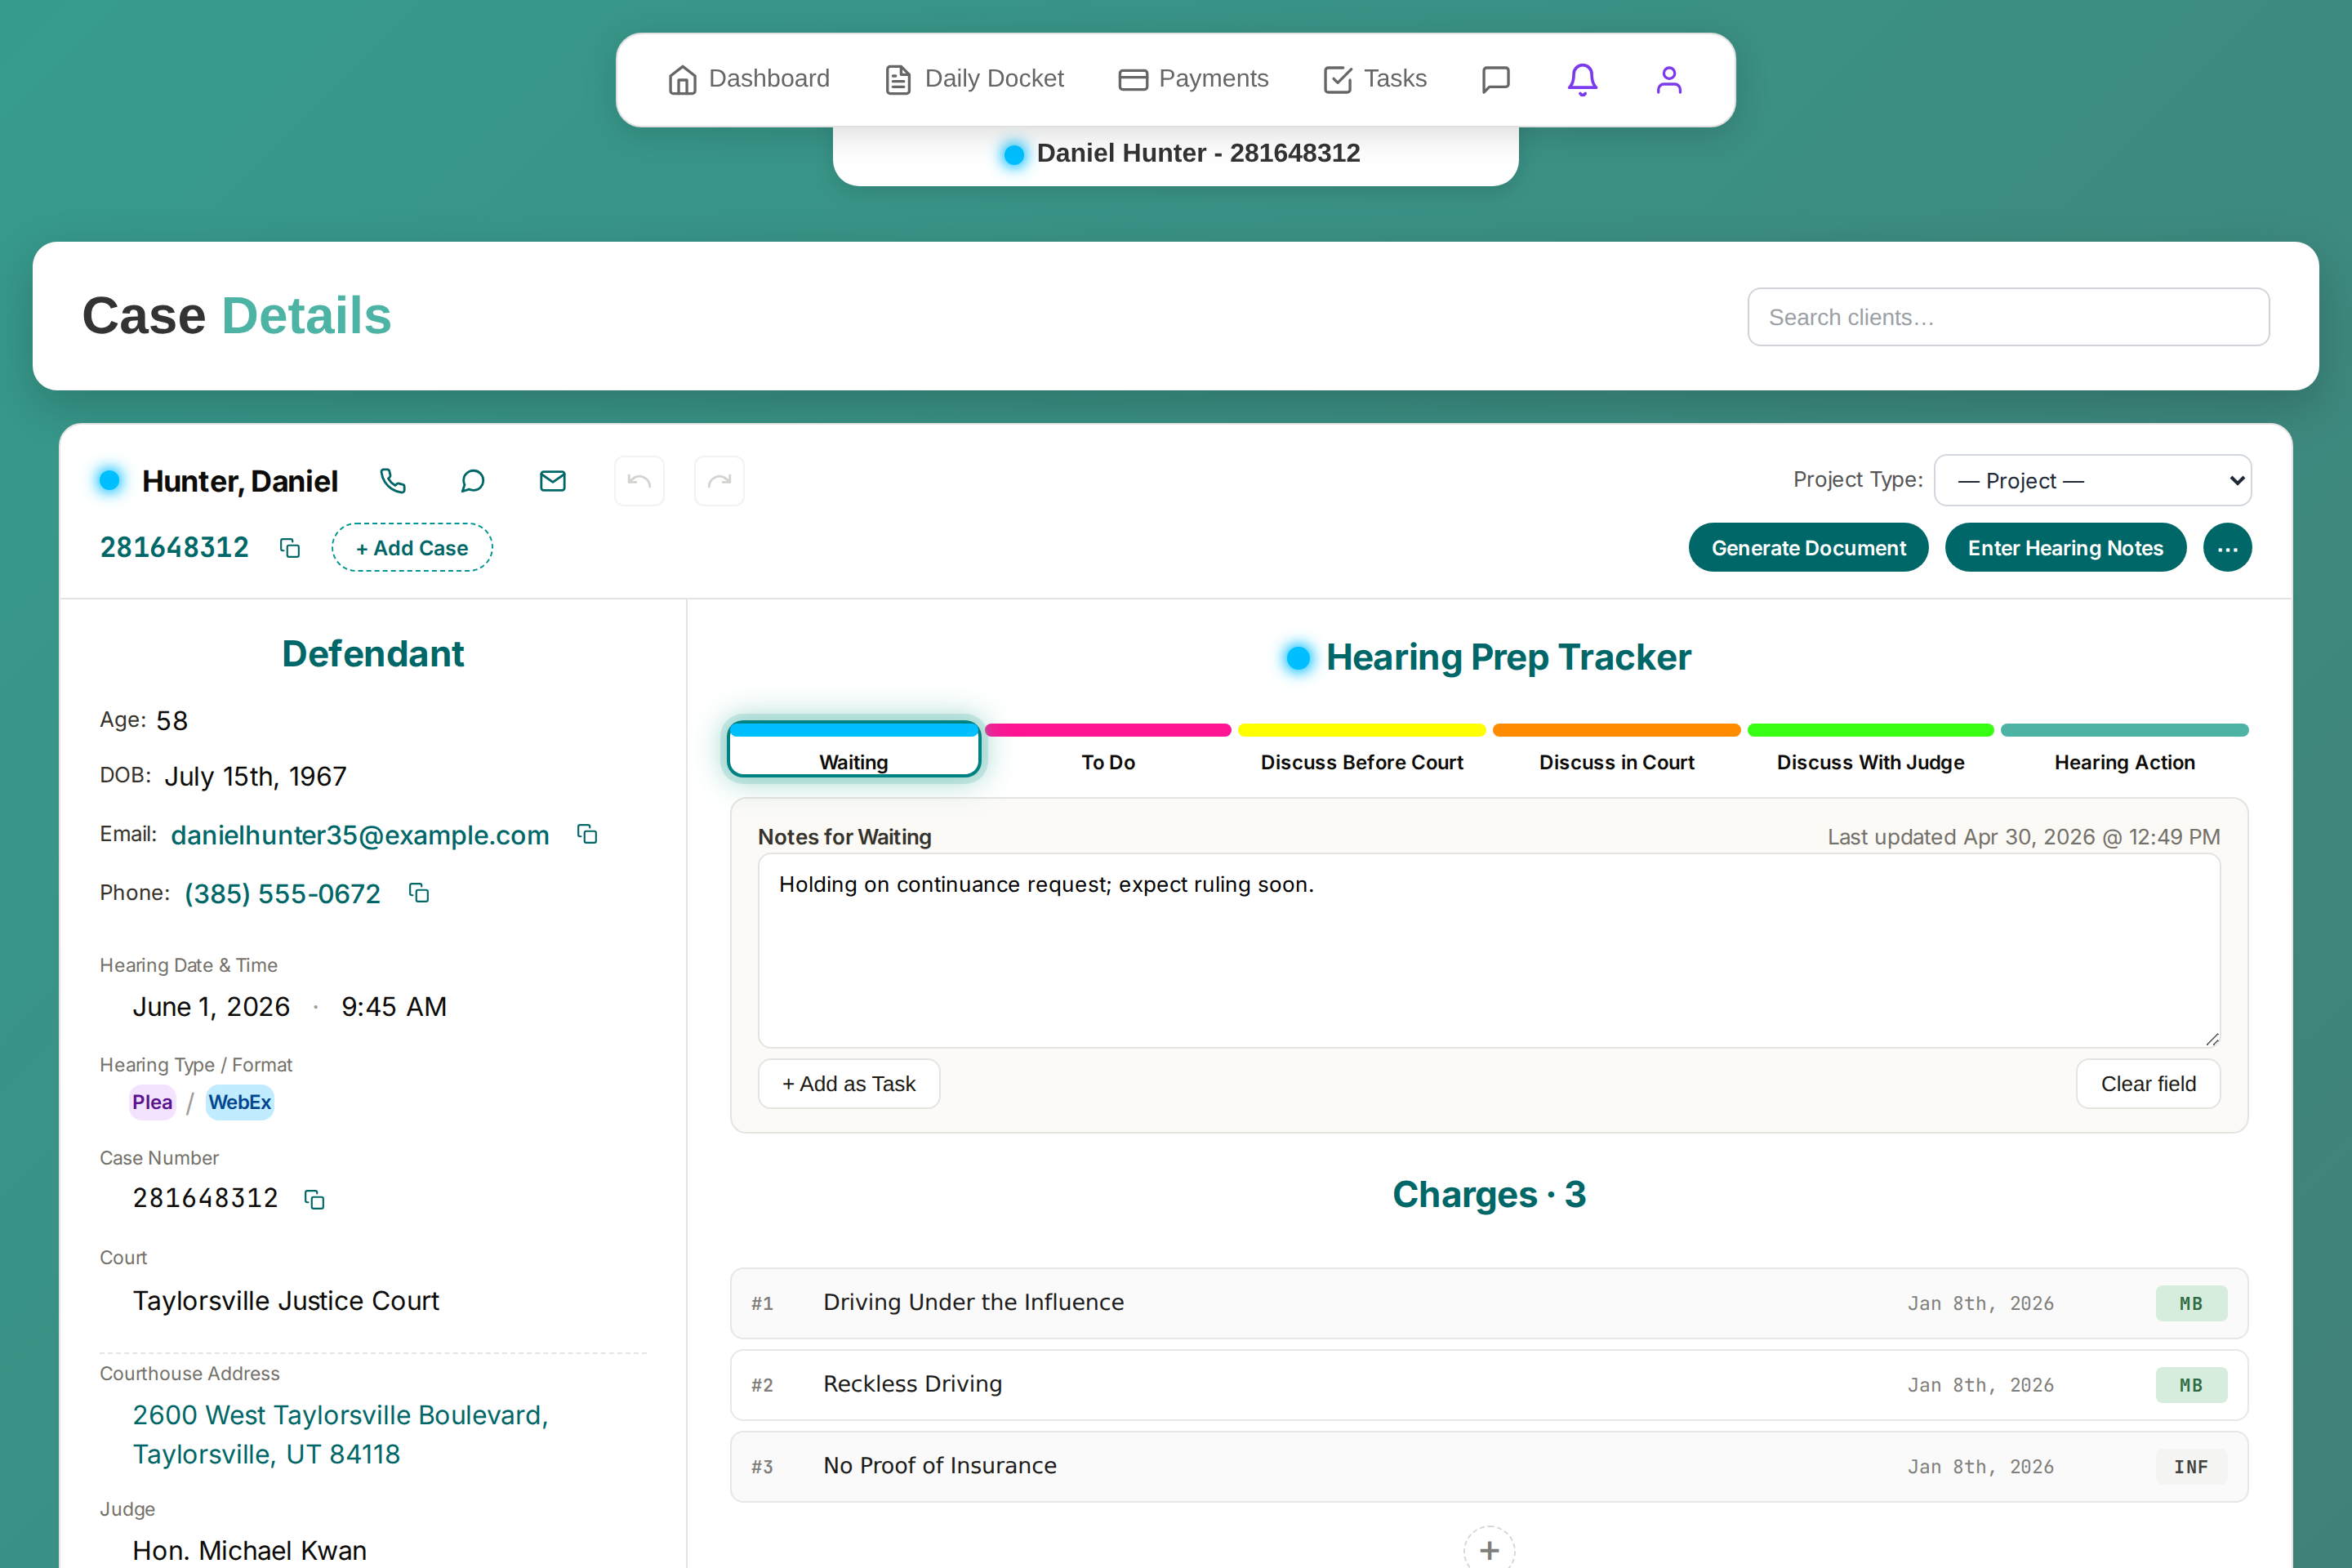This screenshot has height=1568, width=2352.
Task: Click hearing time 9:45 AM
Action: 394,1007
